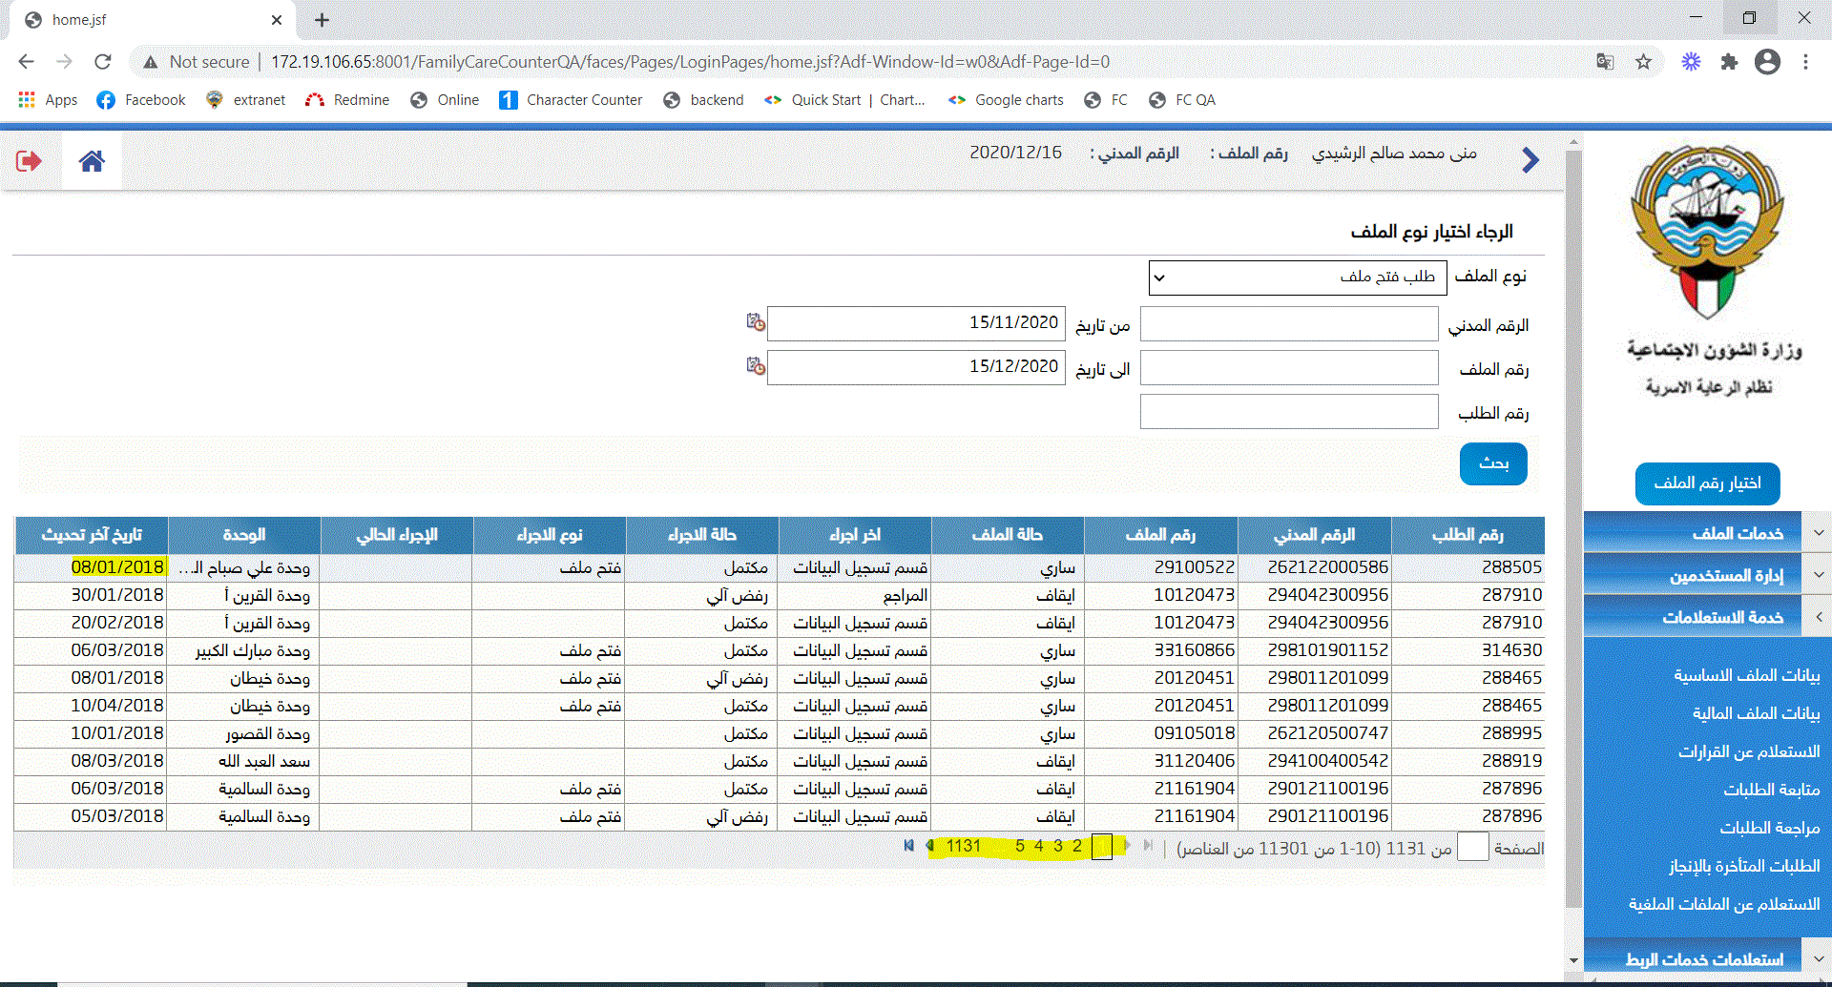Open new browser tab with plus
The width and height of the screenshot is (1832, 987).
click(x=322, y=20)
